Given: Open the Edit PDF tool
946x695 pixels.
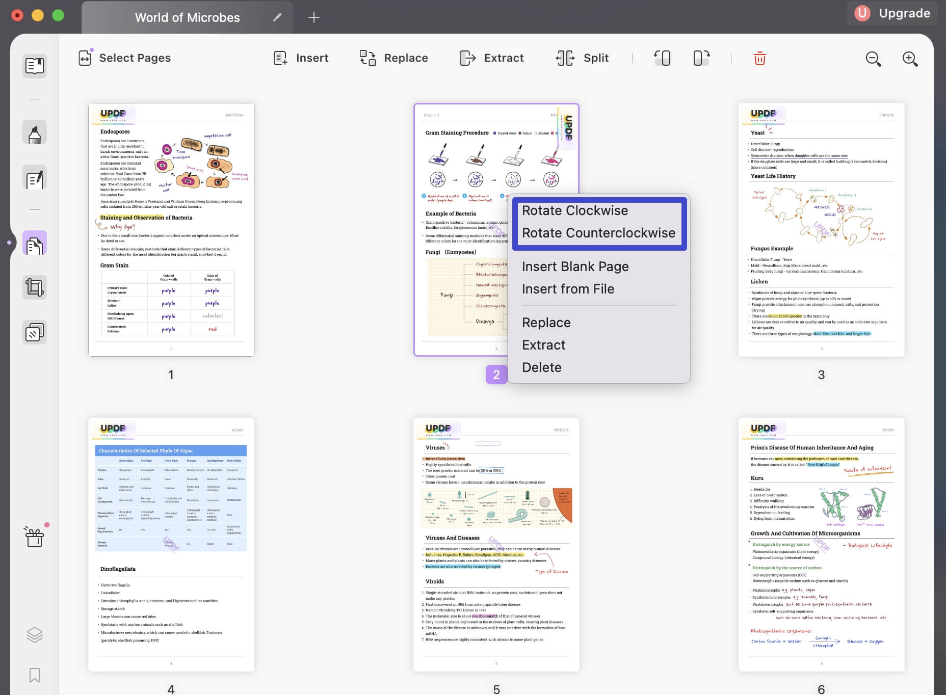Looking at the screenshot, I should tap(35, 177).
